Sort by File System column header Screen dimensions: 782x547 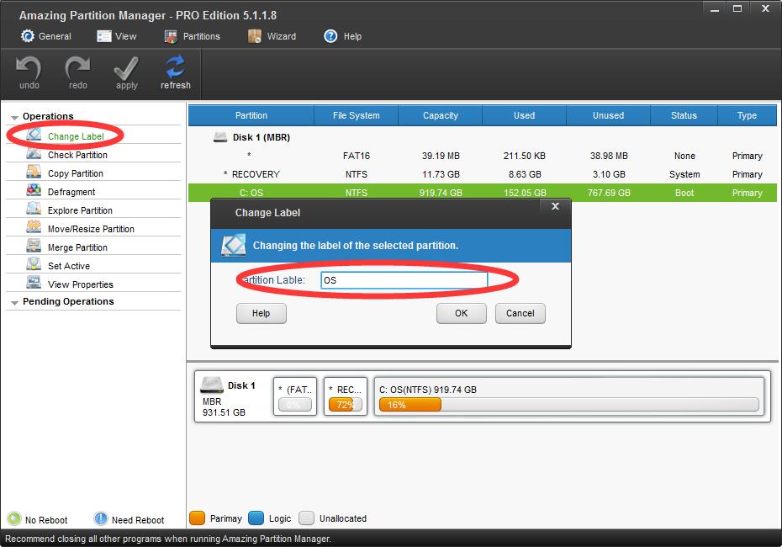356,115
